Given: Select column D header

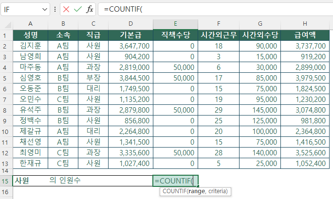Looking at the screenshot, I should click(x=130, y=24).
